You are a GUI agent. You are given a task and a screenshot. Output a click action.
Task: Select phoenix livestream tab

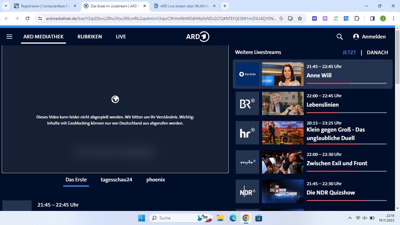pyautogui.click(x=156, y=180)
